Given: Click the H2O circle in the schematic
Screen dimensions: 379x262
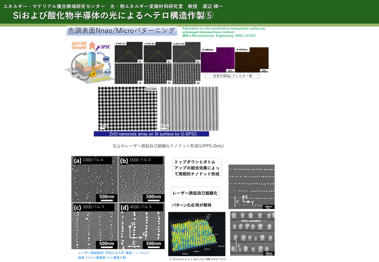Looking at the screenshot, I should pyautogui.click(x=107, y=72).
